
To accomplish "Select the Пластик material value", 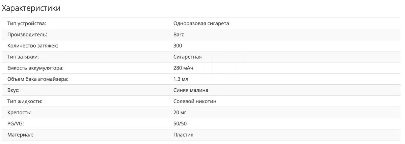I will 183,135.
